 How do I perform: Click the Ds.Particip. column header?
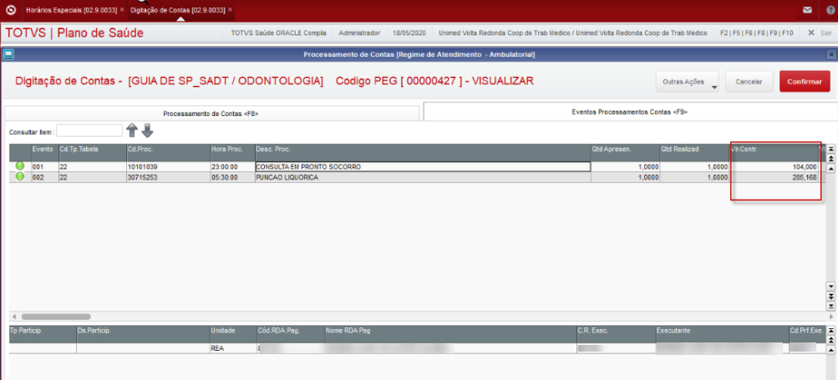click(x=143, y=334)
